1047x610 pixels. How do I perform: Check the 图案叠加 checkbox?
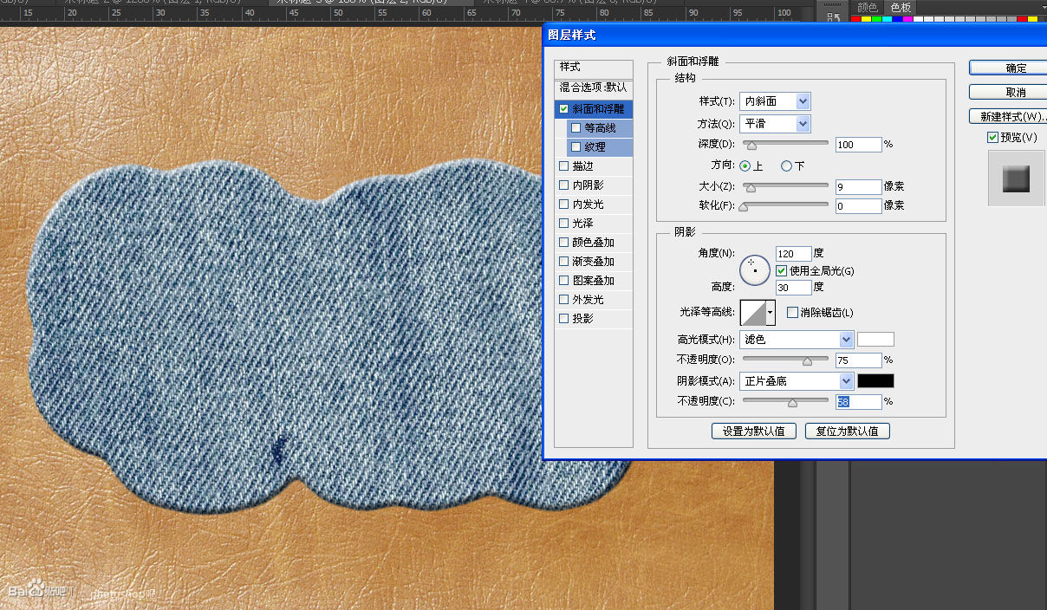click(x=564, y=281)
